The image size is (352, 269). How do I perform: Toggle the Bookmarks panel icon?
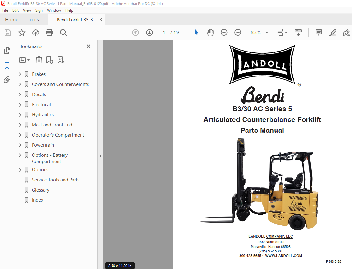point(7,65)
